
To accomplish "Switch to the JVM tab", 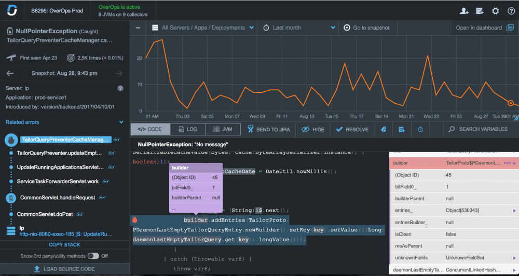I will (222, 129).
